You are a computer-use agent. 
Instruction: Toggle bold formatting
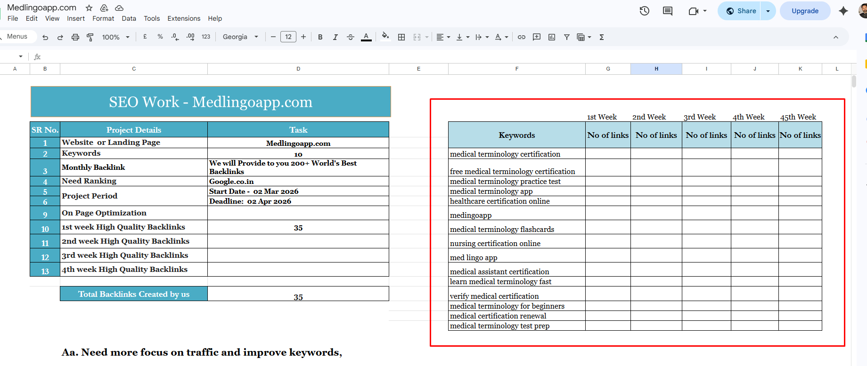pyautogui.click(x=320, y=37)
